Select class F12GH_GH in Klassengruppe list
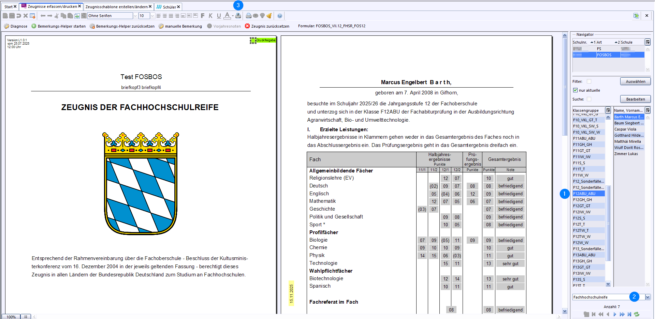Image resolution: width=655 pixels, height=319 pixels. tap(582, 200)
